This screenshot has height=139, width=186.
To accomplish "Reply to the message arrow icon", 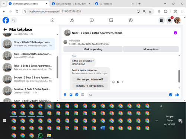I will tap(118, 82).
